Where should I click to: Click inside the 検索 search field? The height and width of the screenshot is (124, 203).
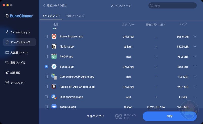173,6
